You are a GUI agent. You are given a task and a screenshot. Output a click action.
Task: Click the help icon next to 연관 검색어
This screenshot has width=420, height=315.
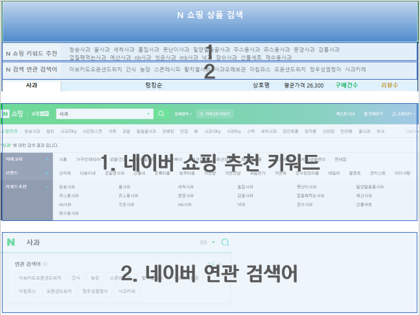pyautogui.click(x=45, y=264)
